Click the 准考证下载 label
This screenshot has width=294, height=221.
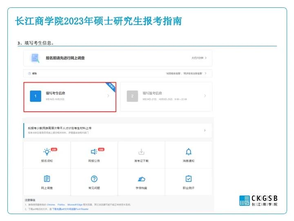pos(141,161)
